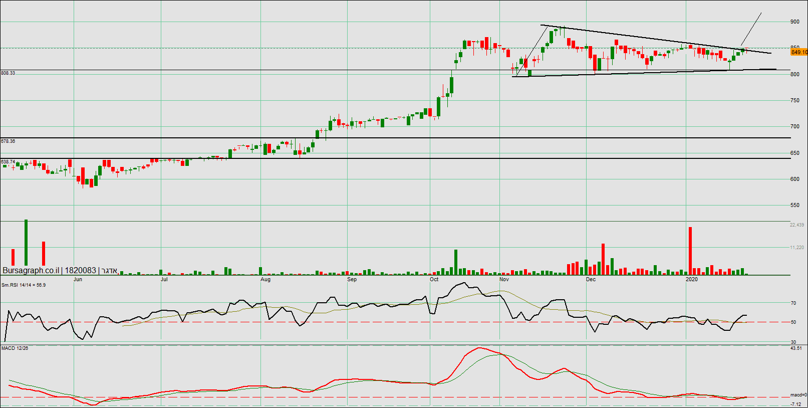Select the 43.51 MACD scale value

(796, 348)
